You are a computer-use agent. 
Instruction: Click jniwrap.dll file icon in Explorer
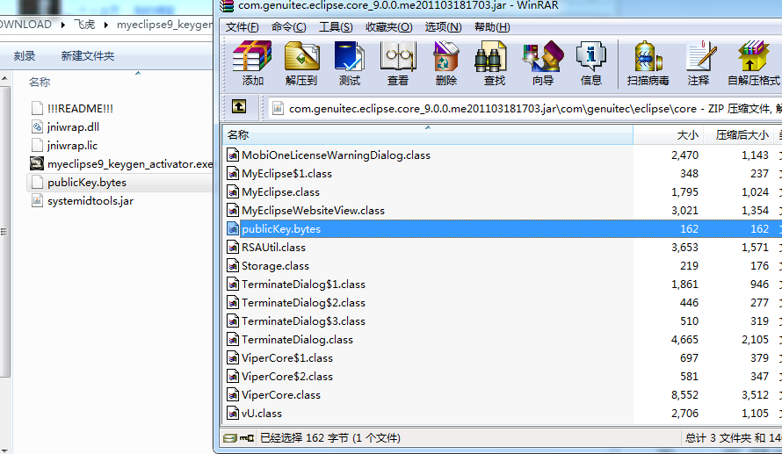point(37,126)
